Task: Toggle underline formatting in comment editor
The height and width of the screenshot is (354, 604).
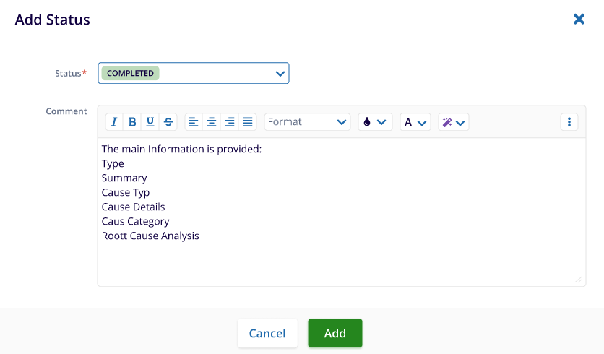Action: coord(150,122)
